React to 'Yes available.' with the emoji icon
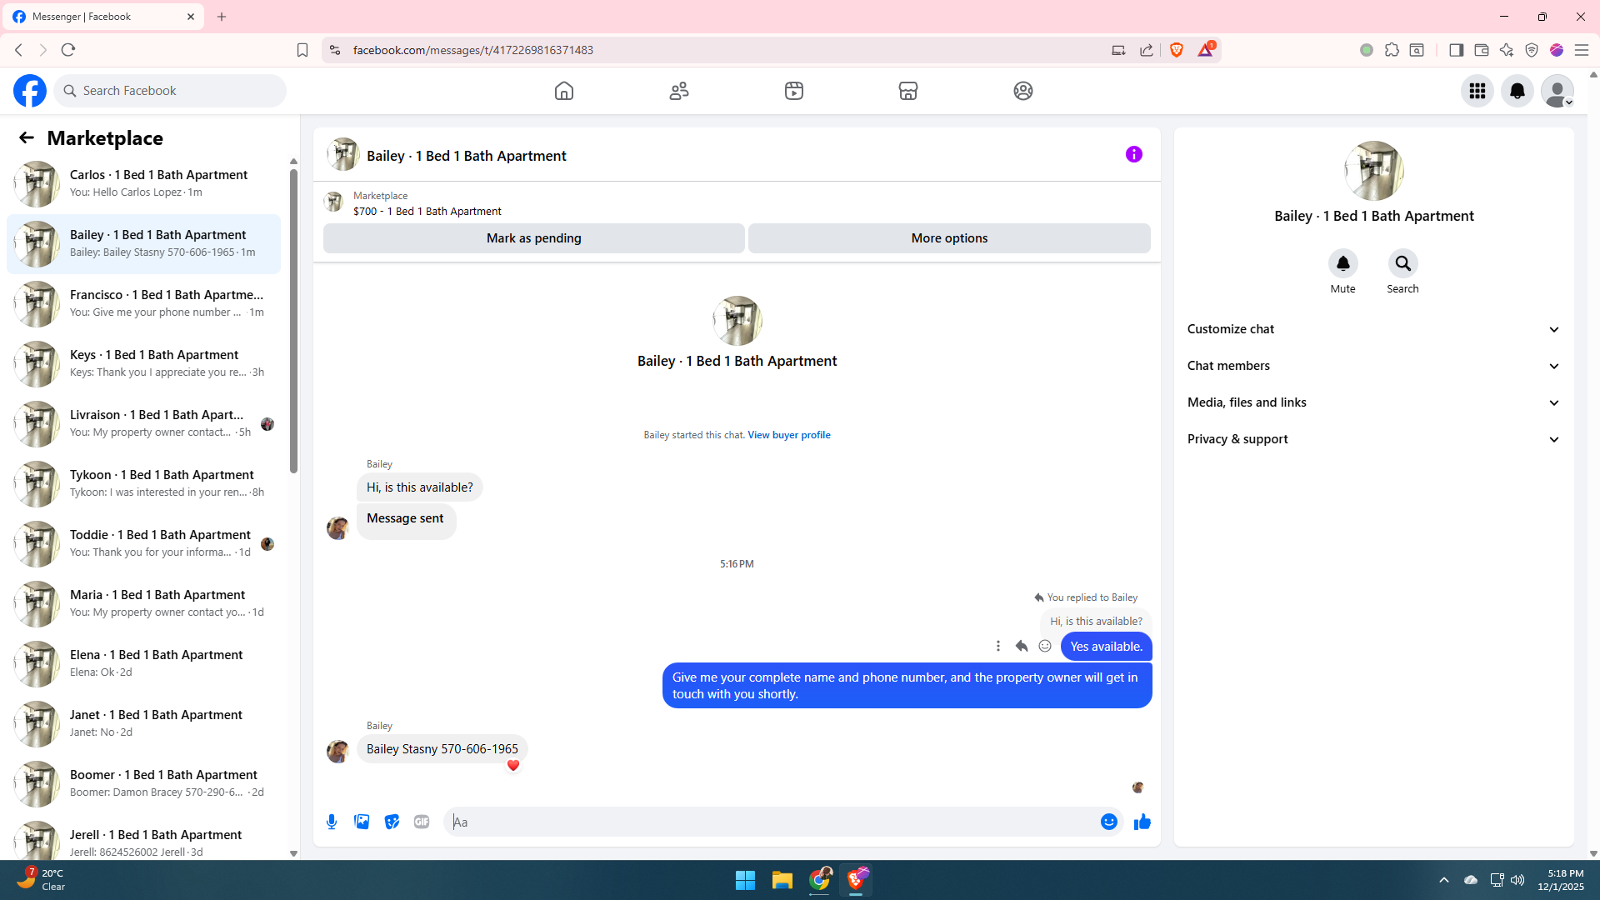 [1045, 646]
